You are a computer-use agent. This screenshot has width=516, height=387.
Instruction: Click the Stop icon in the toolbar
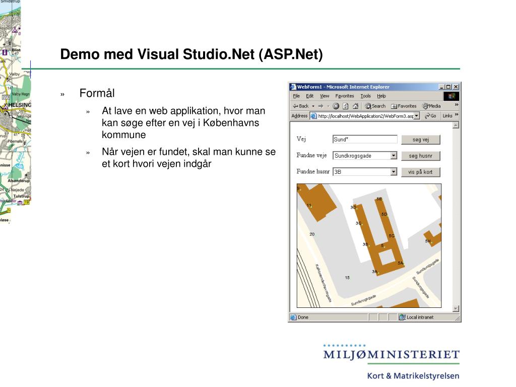[x=336, y=106]
